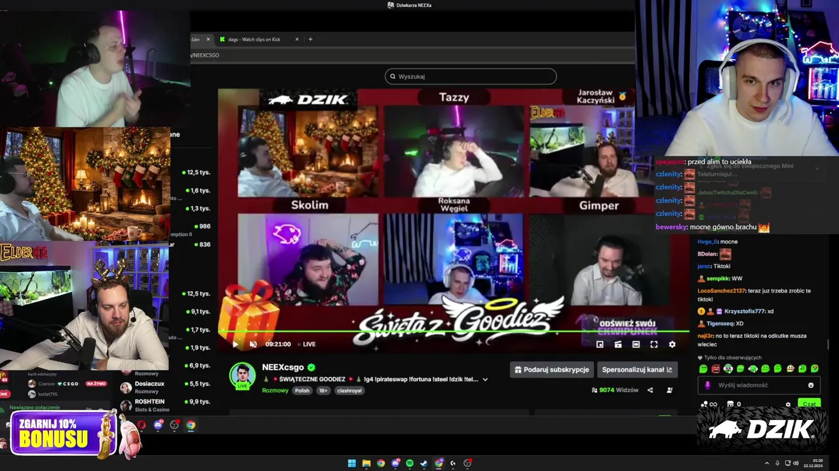Image resolution: width=839 pixels, height=471 pixels.
Task: Close the 'dags - Watch clips on Kick' tab
Action: coord(297,39)
